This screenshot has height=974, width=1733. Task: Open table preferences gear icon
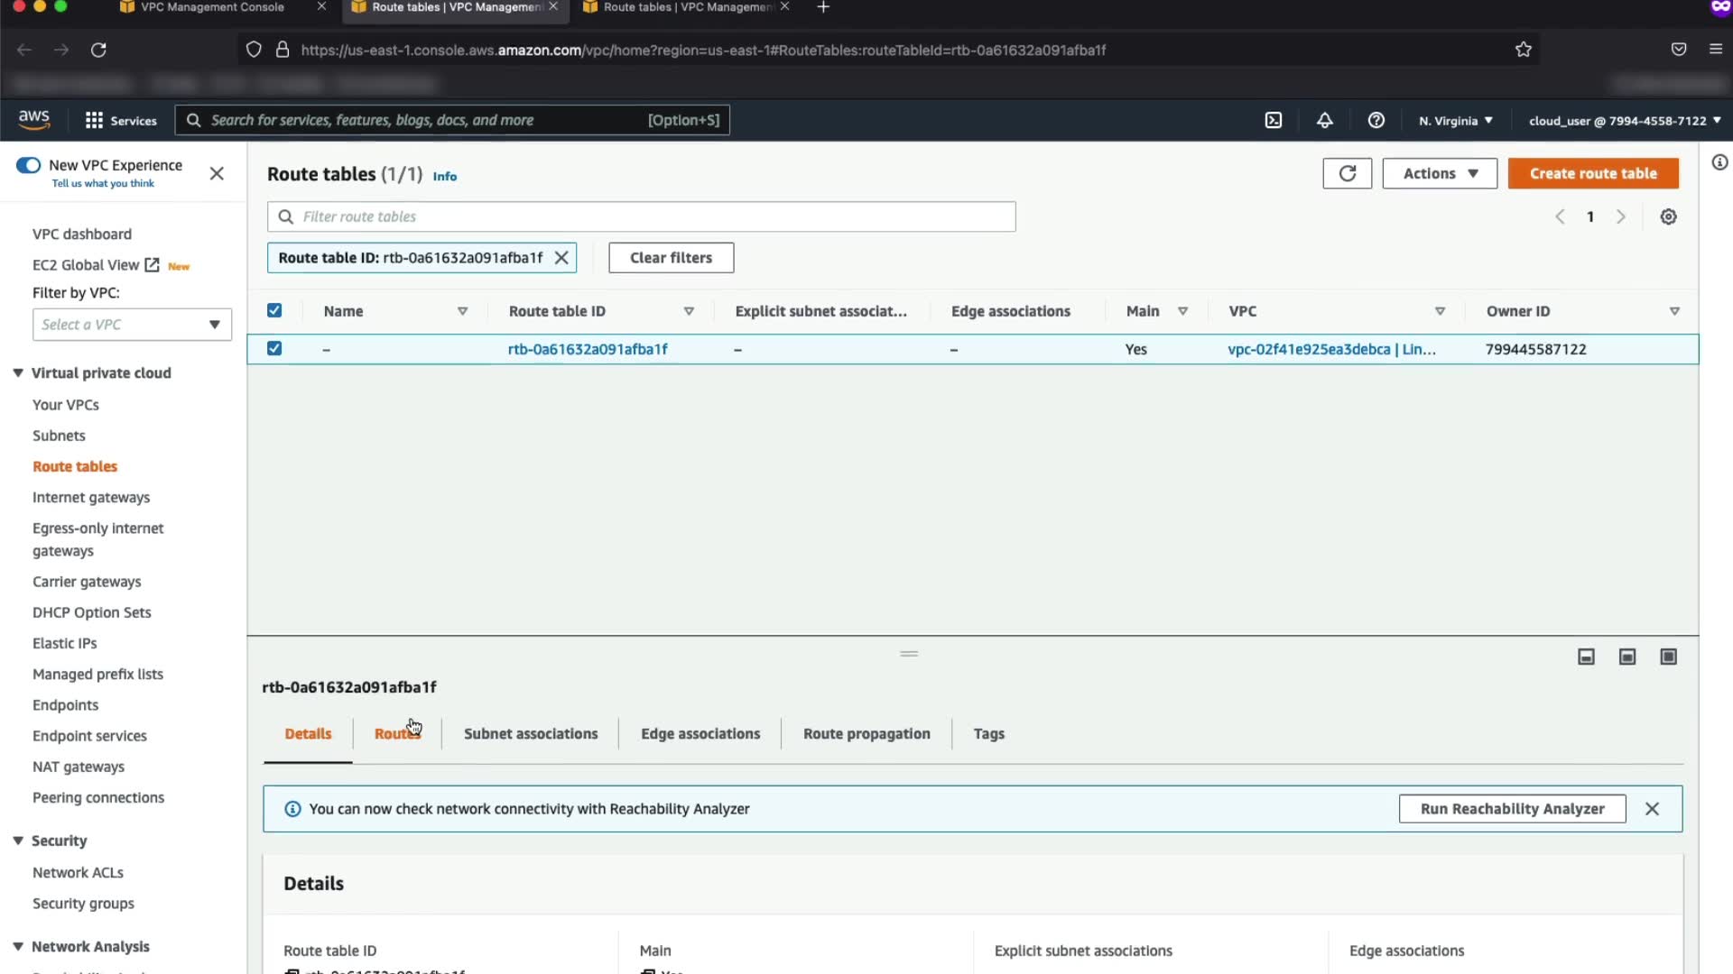(1668, 216)
